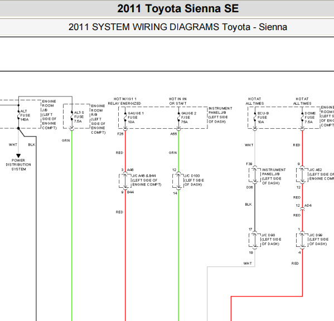Click the HOT IN ON OR START label
Screen dimensions: 334x321
(178, 101)
